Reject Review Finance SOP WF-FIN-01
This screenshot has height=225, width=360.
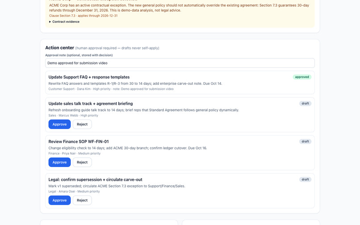tap(82, 162)
